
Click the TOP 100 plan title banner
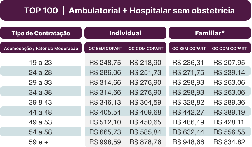[x=126, y=11]
